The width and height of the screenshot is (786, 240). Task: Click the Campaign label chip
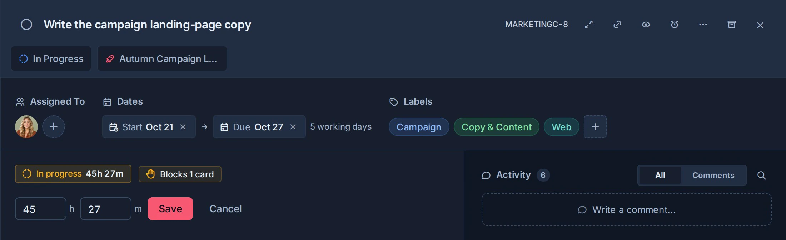[419, 127]
